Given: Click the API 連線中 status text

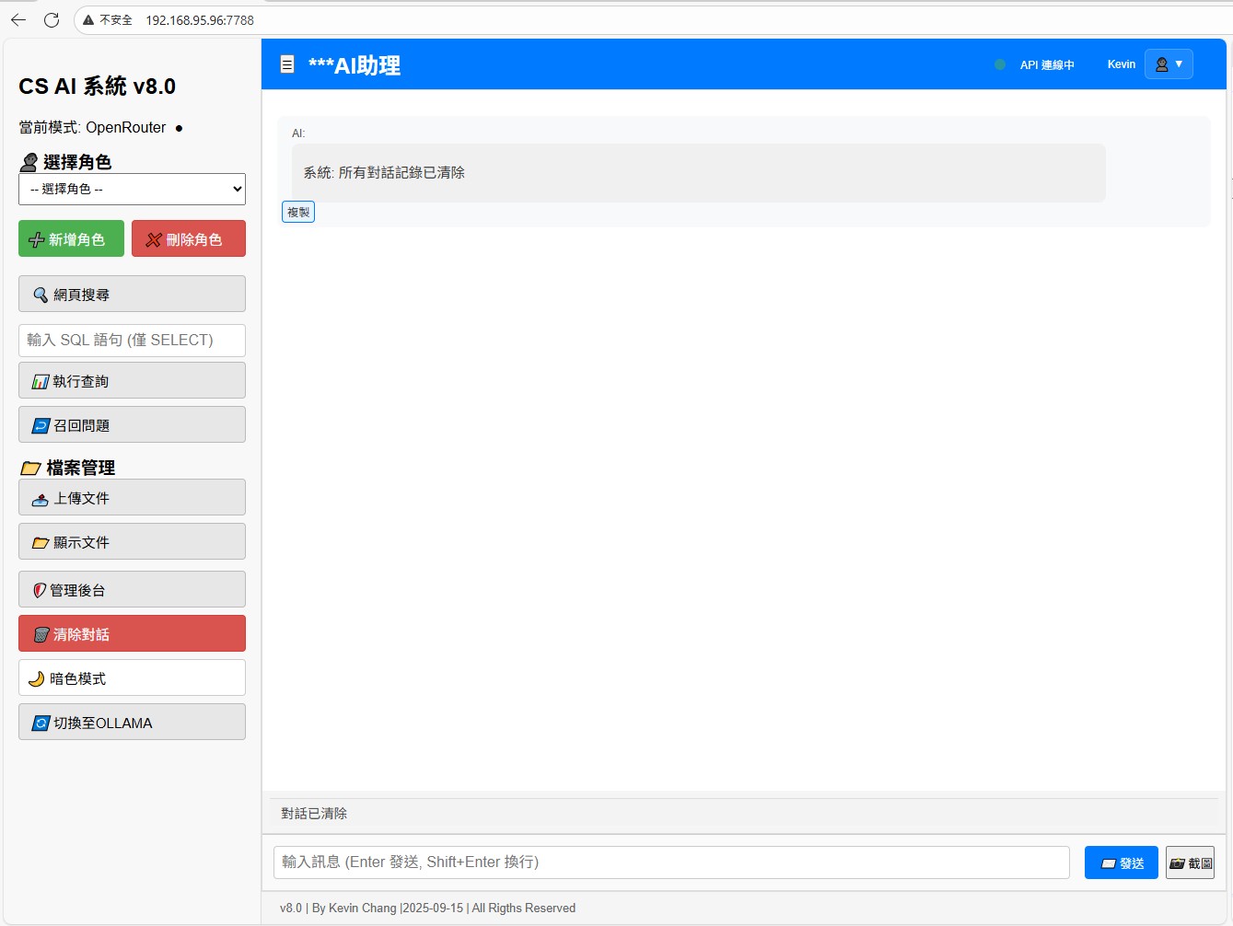Looking at the screenshot, I should click(1047, 64).
